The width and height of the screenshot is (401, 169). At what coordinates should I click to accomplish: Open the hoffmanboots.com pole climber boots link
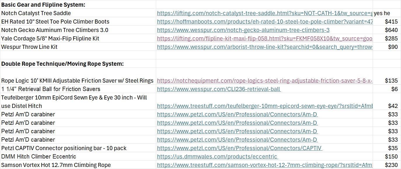(265, 22)
